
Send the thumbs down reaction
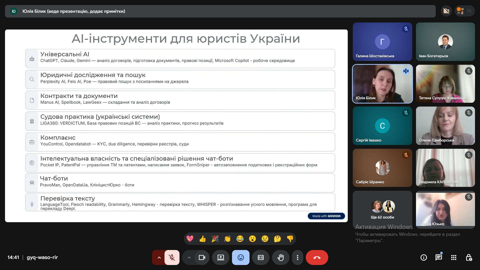pos(290,239)
